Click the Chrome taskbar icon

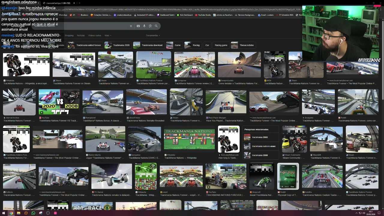(11, 213)
